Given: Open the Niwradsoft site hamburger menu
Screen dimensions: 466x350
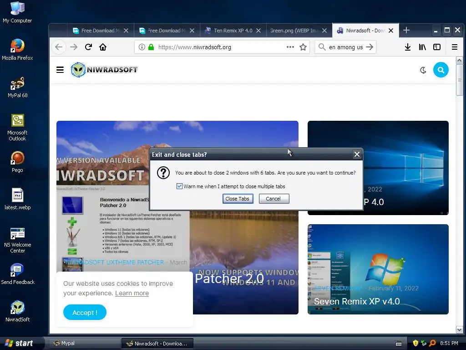Looking at the screenshot, I should [60, 70].
